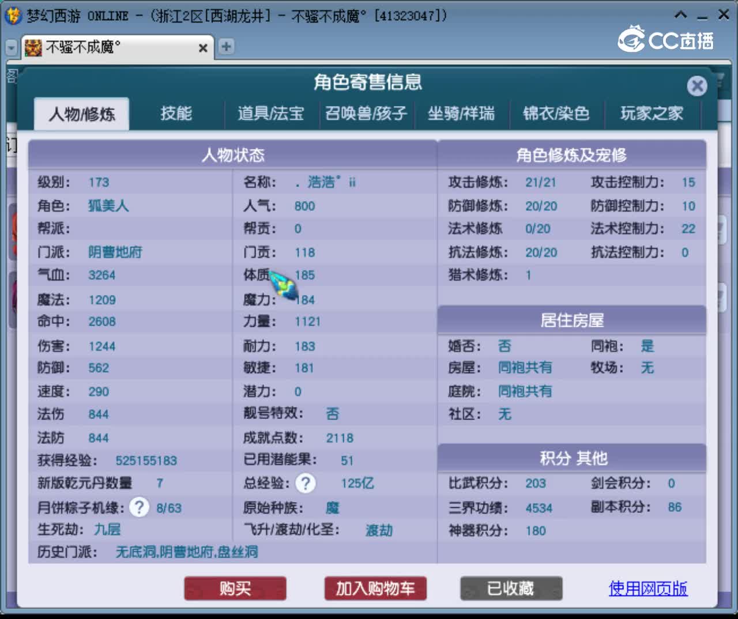Click the 梦幻西游 app icon in title bar
The image size is (738, 619).
tap(12, 16)
